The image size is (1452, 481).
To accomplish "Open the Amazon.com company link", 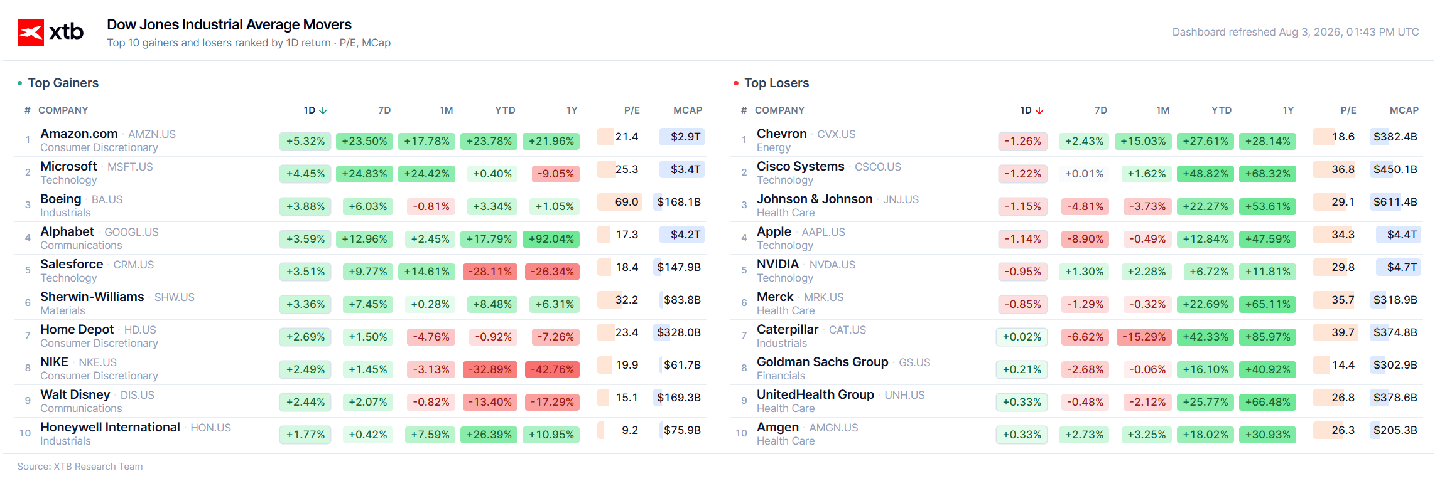I will 79,134.
